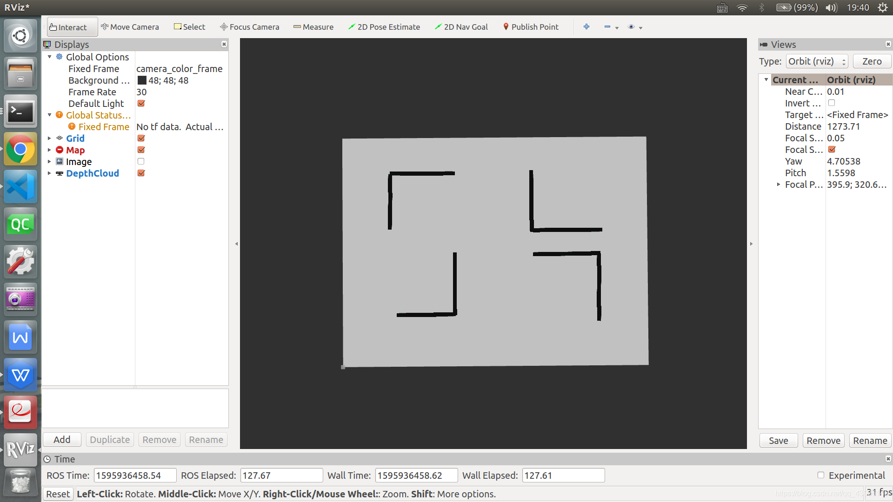
Task: Click the Add display button
Action: (62, 440)
